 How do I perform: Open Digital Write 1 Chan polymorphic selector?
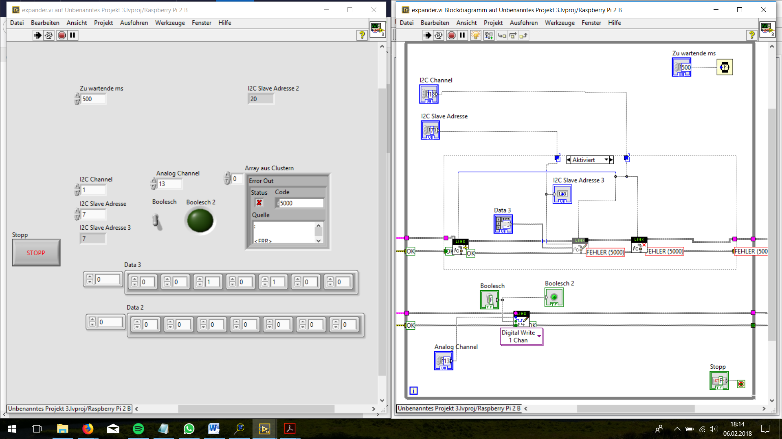tap(539, 337)
